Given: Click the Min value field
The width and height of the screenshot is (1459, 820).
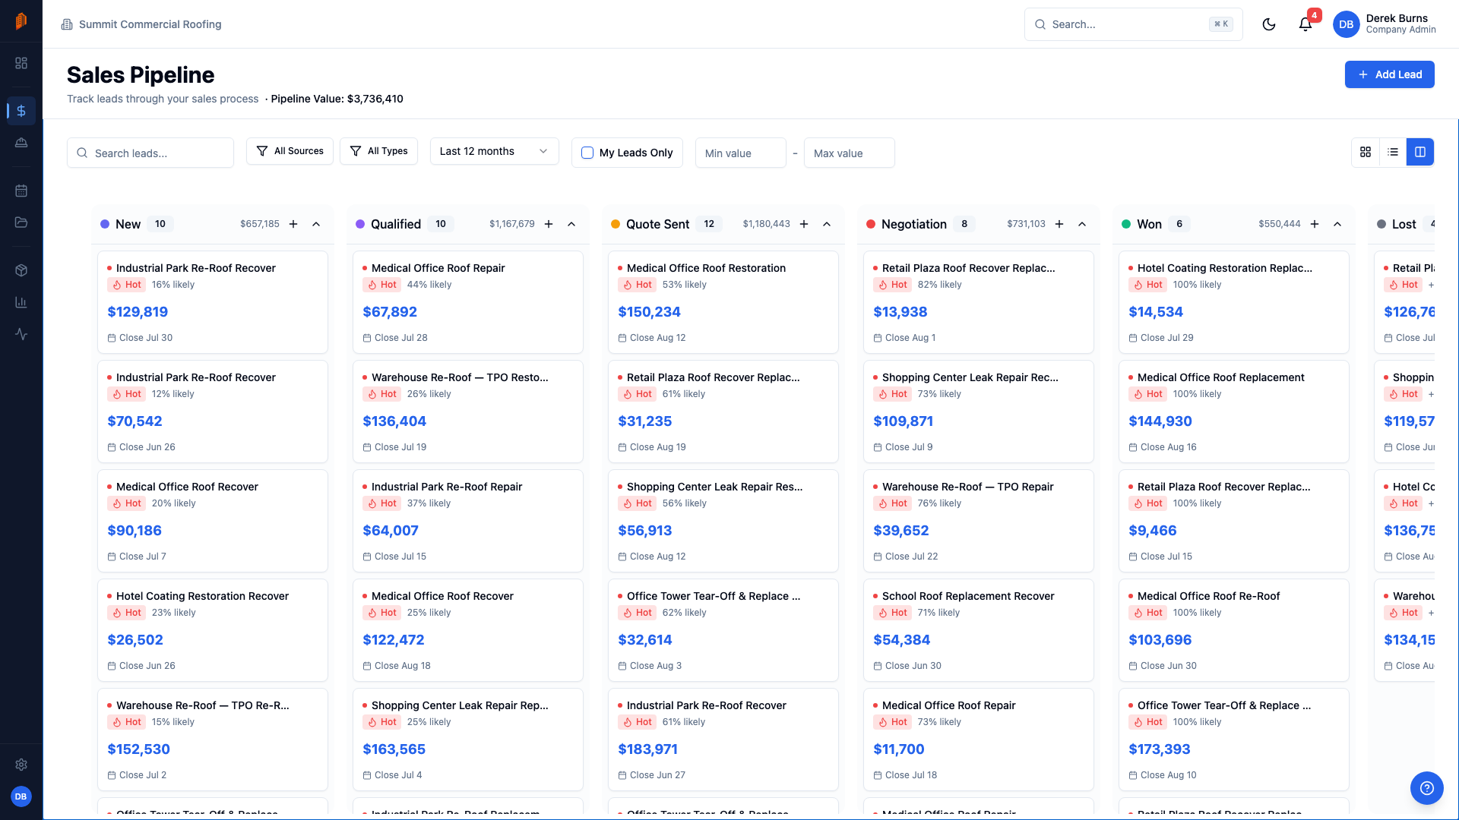Looking at the screenshot, I should 740,153.
